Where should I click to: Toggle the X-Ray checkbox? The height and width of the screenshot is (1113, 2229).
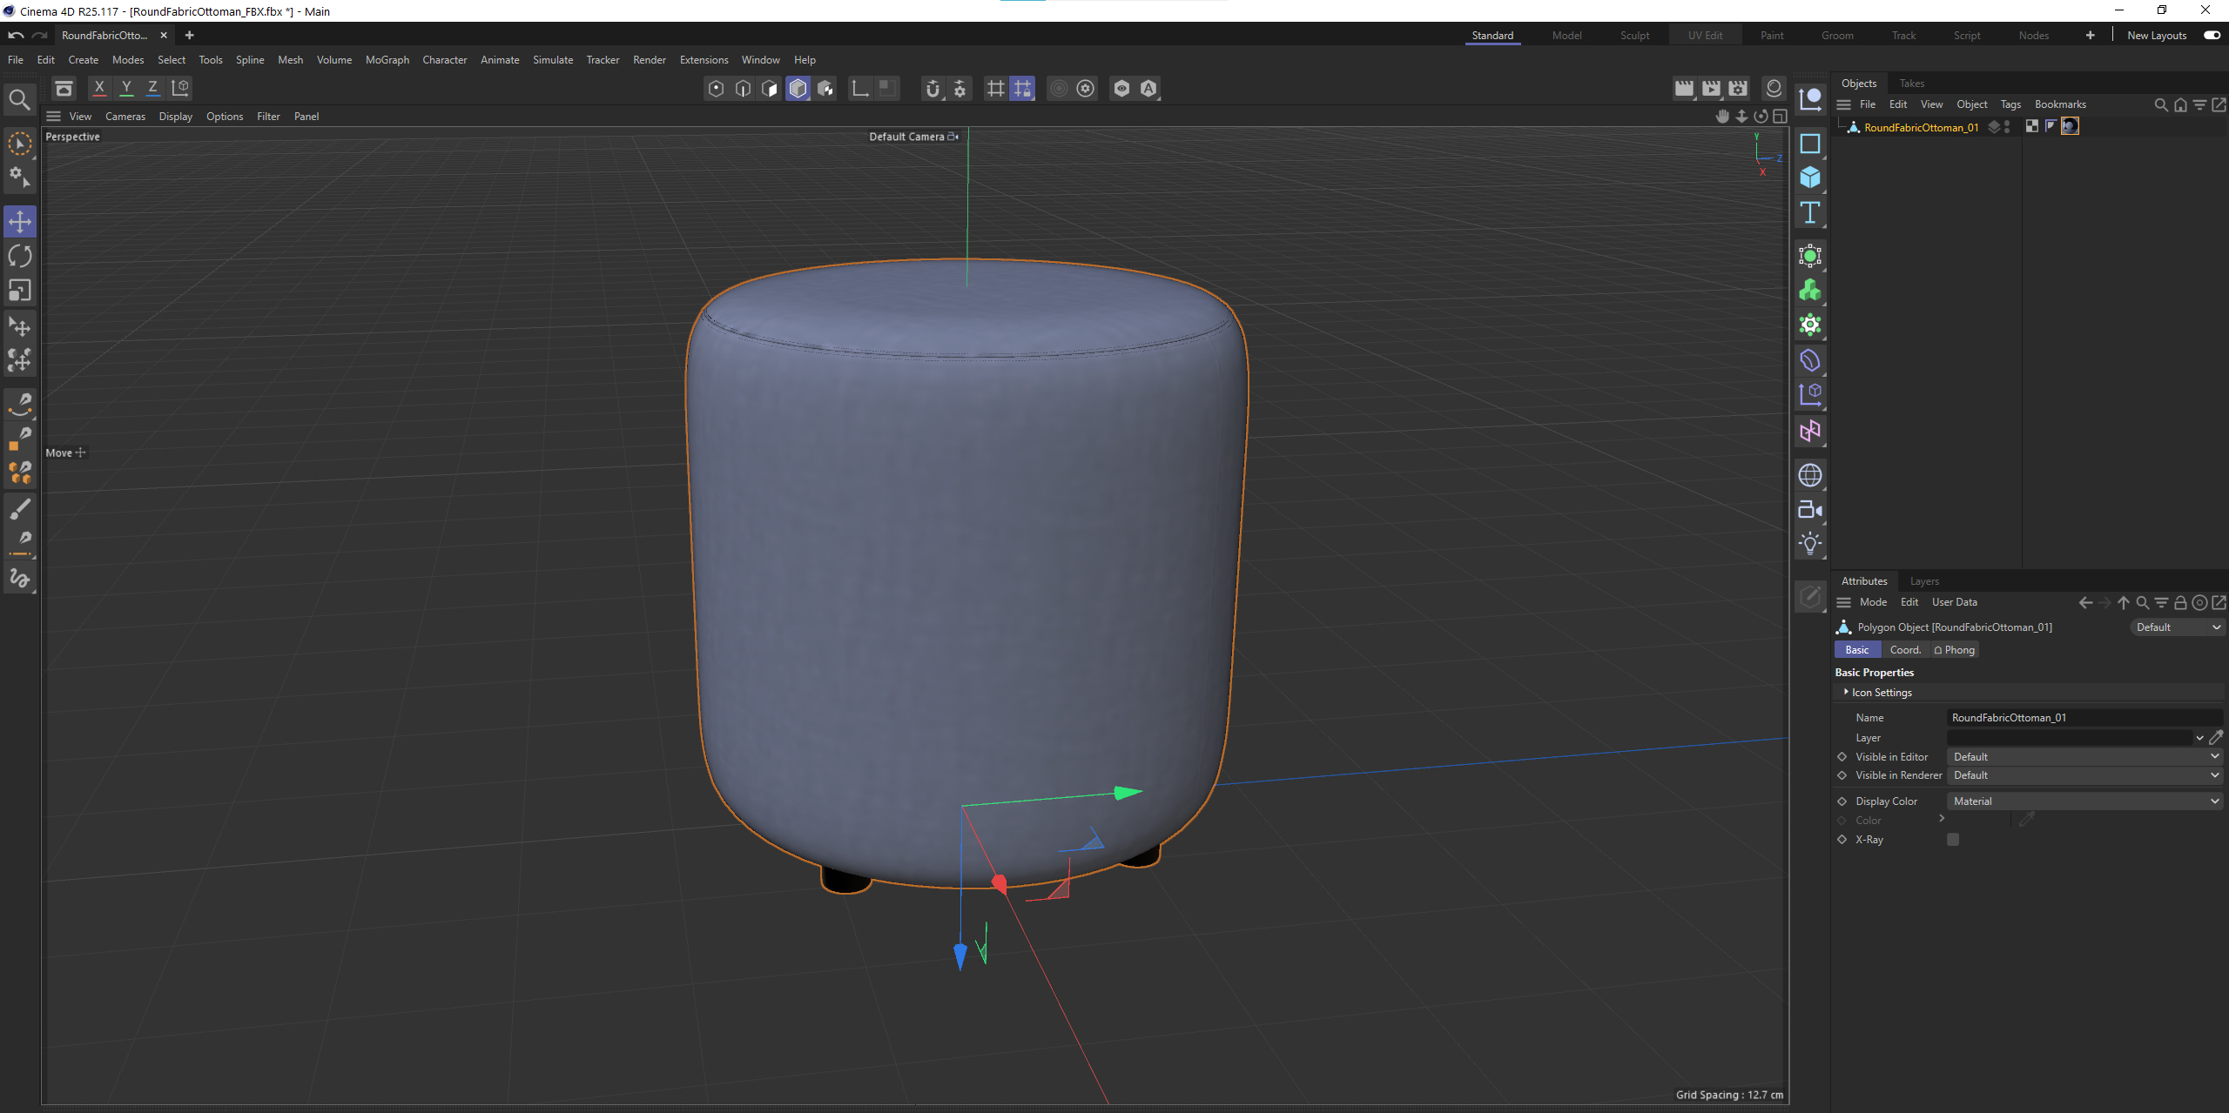[1953, 840]
